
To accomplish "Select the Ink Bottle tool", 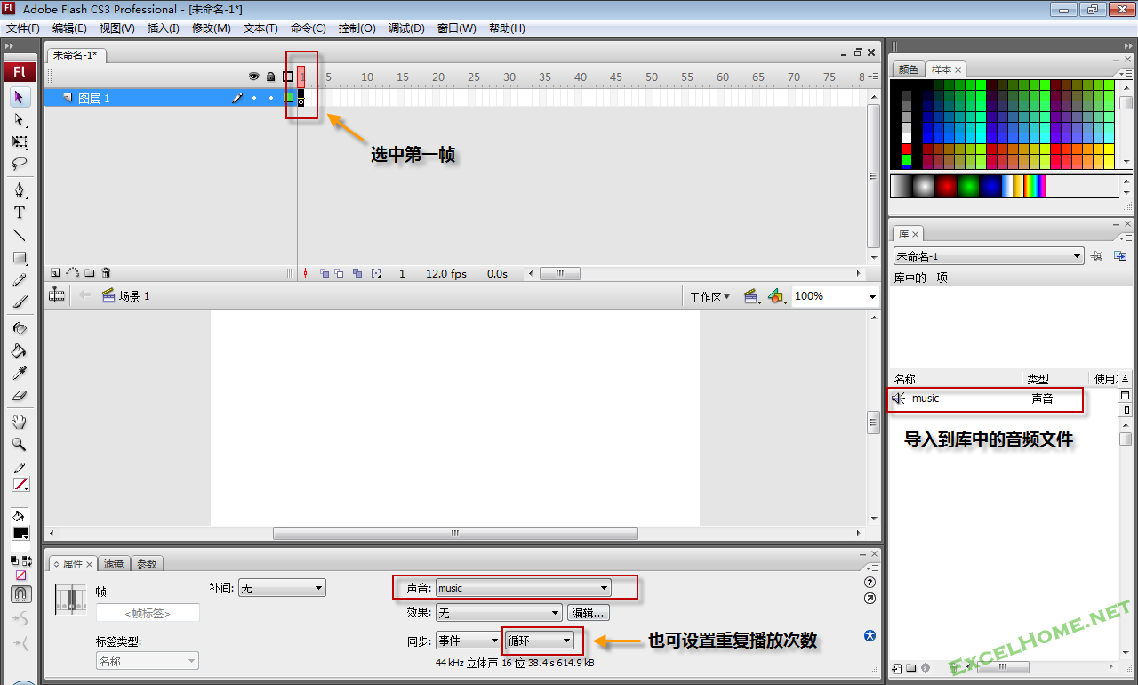I will point(20,328).
